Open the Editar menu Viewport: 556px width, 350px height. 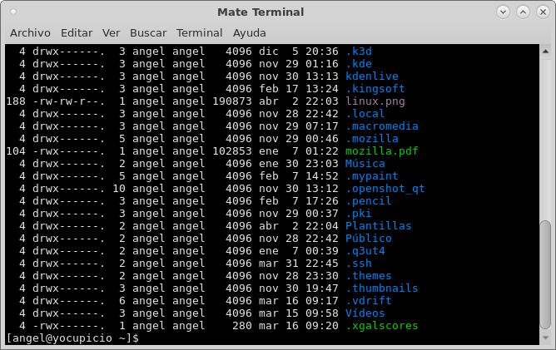coord(77,33)
